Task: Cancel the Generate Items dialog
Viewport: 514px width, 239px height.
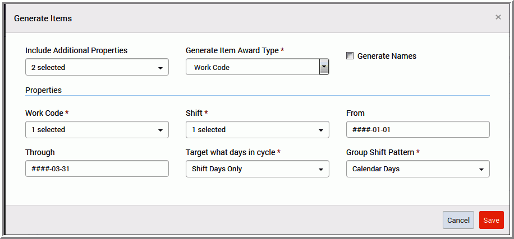Action: [458, 220]
